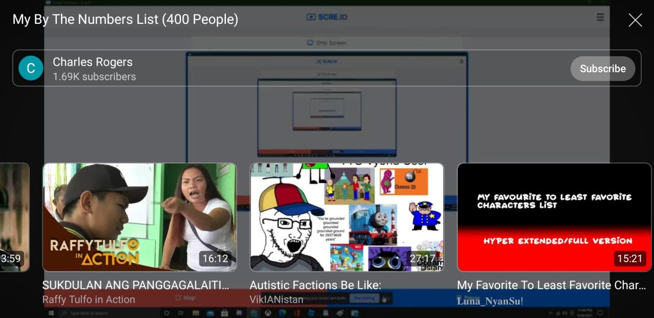Visit the Luna_NyanSu channel label
654x318 pixels.
490,301
